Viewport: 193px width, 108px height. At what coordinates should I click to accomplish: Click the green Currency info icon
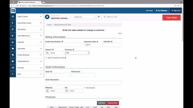pyautogui.click(x=73, y=49)
